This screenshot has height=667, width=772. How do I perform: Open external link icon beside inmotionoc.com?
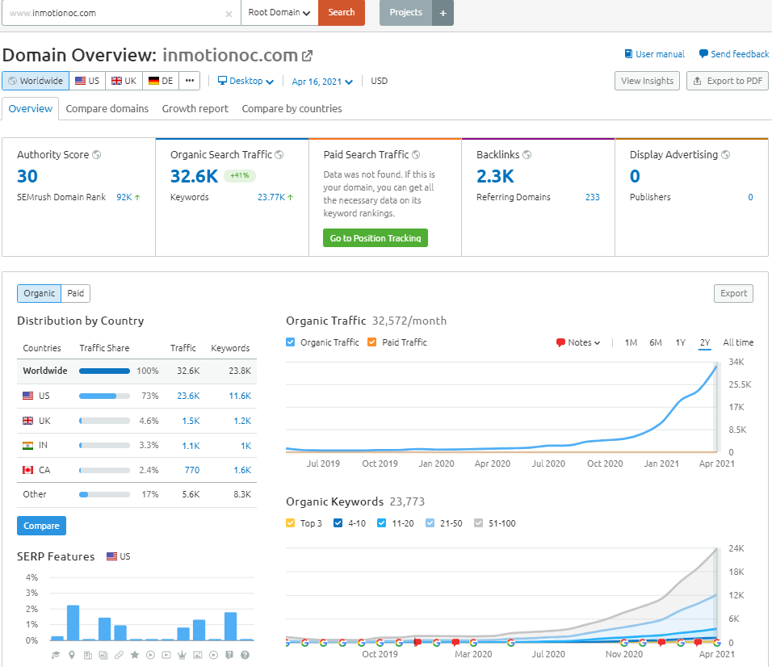tap(307, 56)
